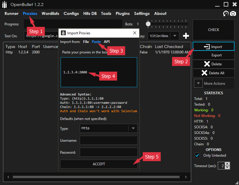Delete the selected proxy
239x185 pixels.
(x=213, y=64)
